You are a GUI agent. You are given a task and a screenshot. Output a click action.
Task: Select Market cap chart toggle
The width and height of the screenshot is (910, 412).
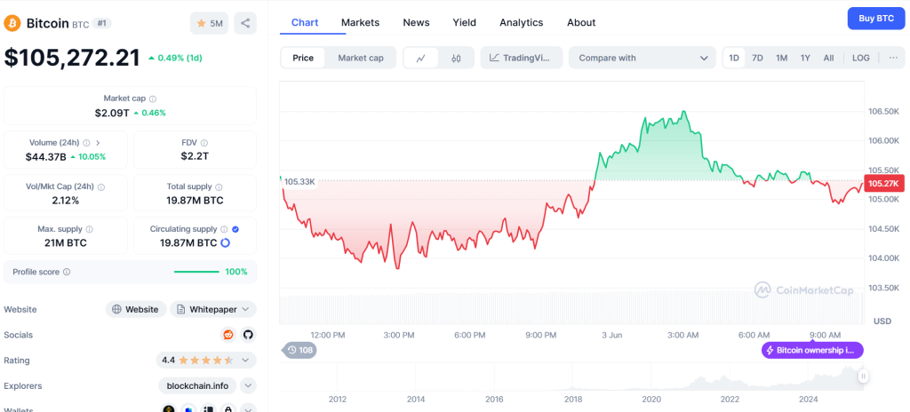[361, 58]
